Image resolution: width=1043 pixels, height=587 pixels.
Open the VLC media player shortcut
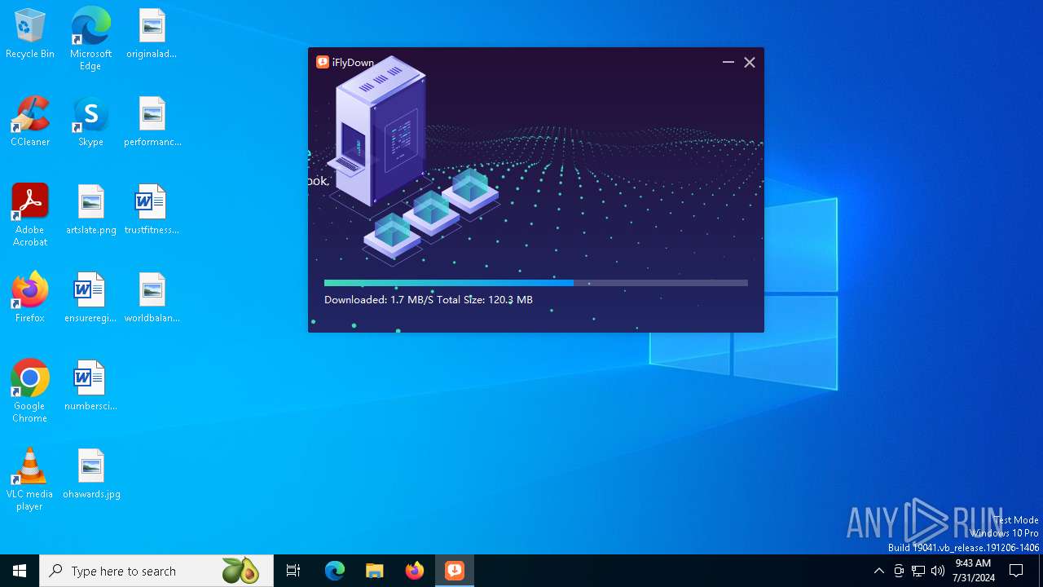pyautogui.click(x=30, y=479)
